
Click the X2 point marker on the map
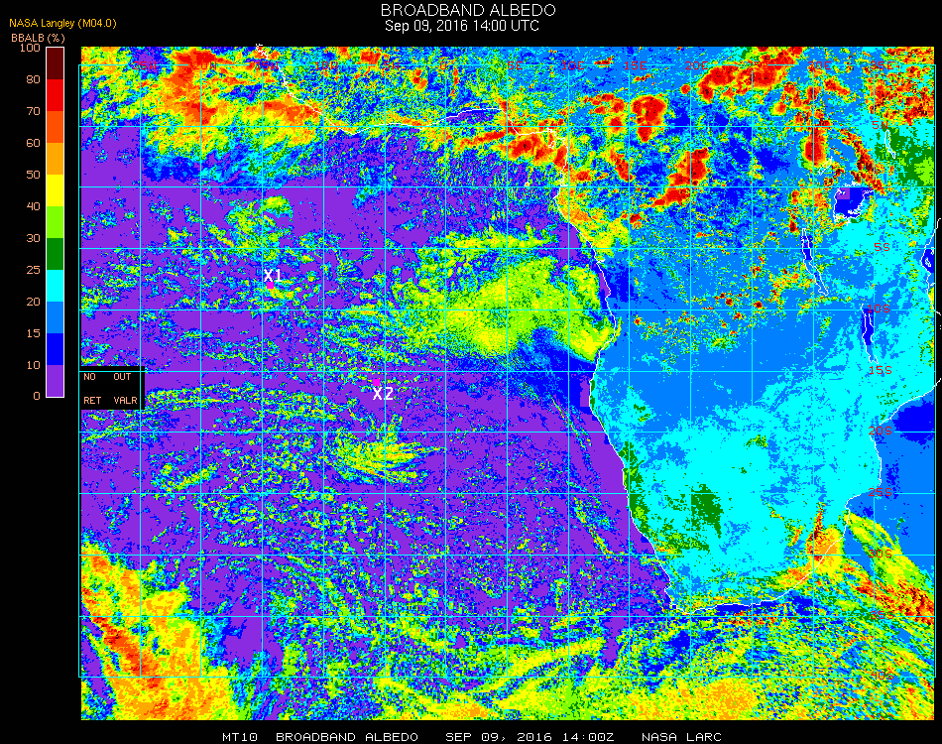click(376, 382)
